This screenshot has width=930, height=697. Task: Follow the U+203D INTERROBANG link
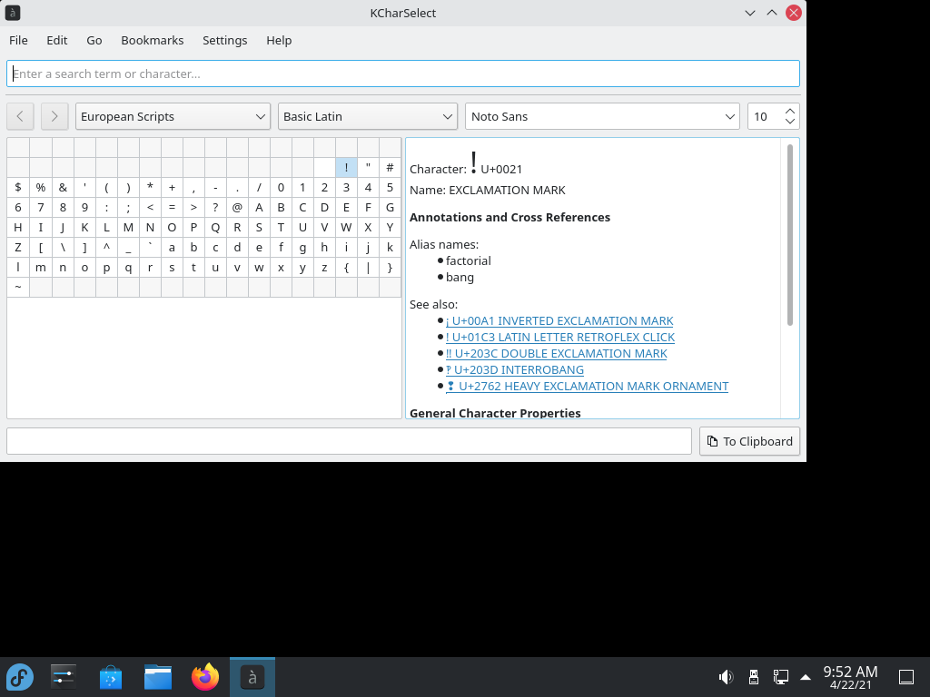[515, 370]
